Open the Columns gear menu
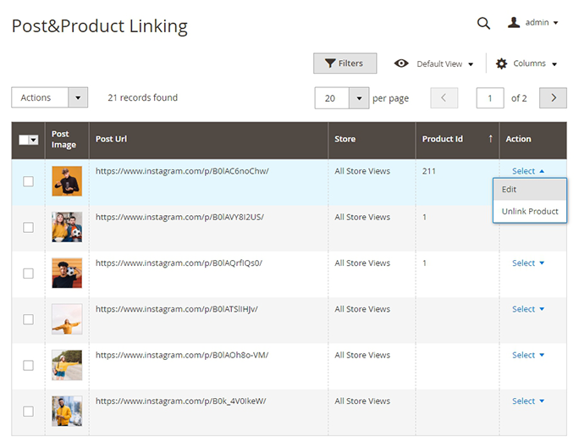Image resolution: width=579 pixels, height=448 pixels. click(x=527, y=64)
